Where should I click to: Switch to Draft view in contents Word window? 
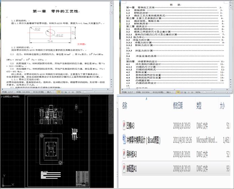tap(192, 92)
